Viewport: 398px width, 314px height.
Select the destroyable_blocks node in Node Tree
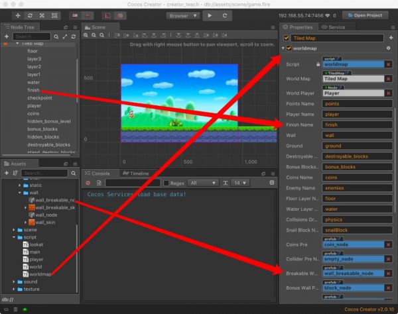point(48,144)
